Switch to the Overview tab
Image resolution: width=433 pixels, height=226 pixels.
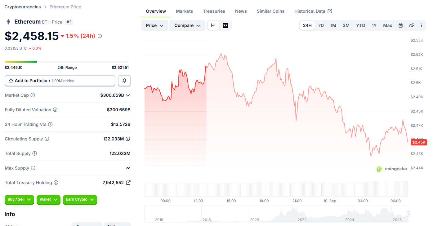pyautogui.click(x=156, y=11)
